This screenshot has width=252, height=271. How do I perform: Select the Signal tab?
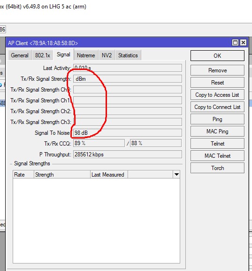(63, 54)
